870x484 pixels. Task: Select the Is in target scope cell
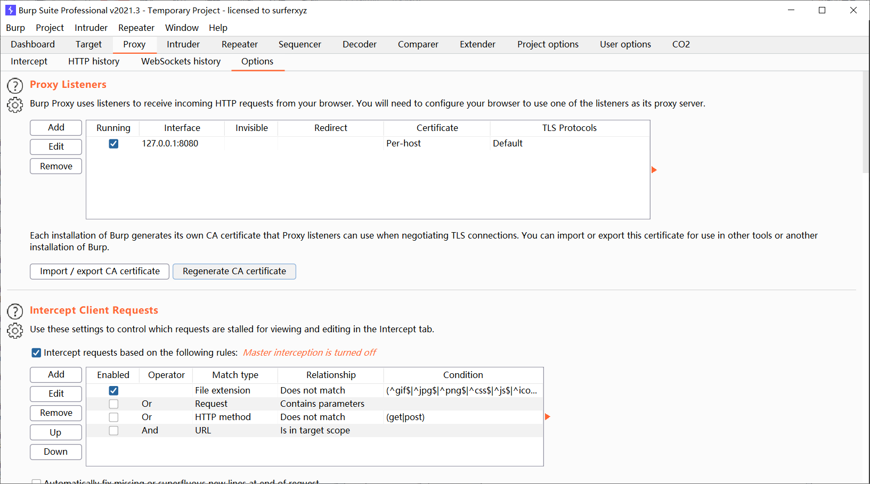pyautogui.click(x=330, y=431)
